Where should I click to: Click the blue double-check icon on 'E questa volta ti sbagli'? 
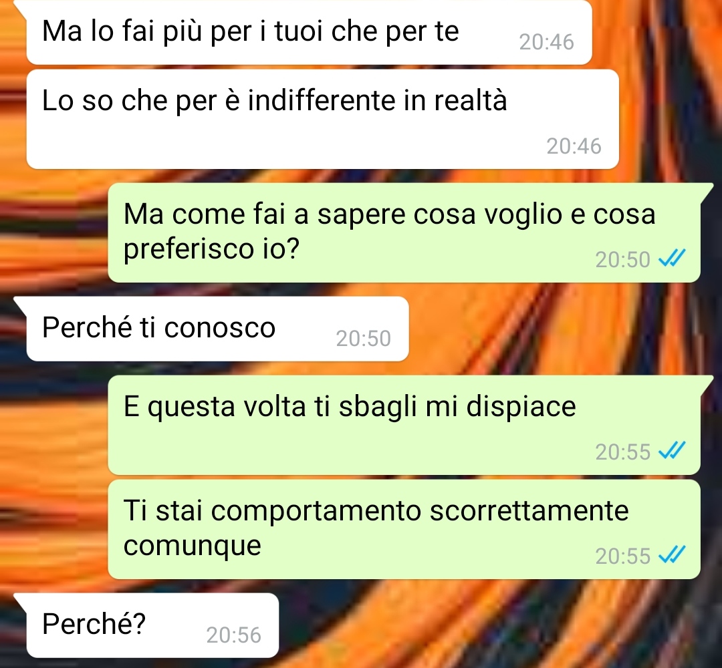point(672,450)
